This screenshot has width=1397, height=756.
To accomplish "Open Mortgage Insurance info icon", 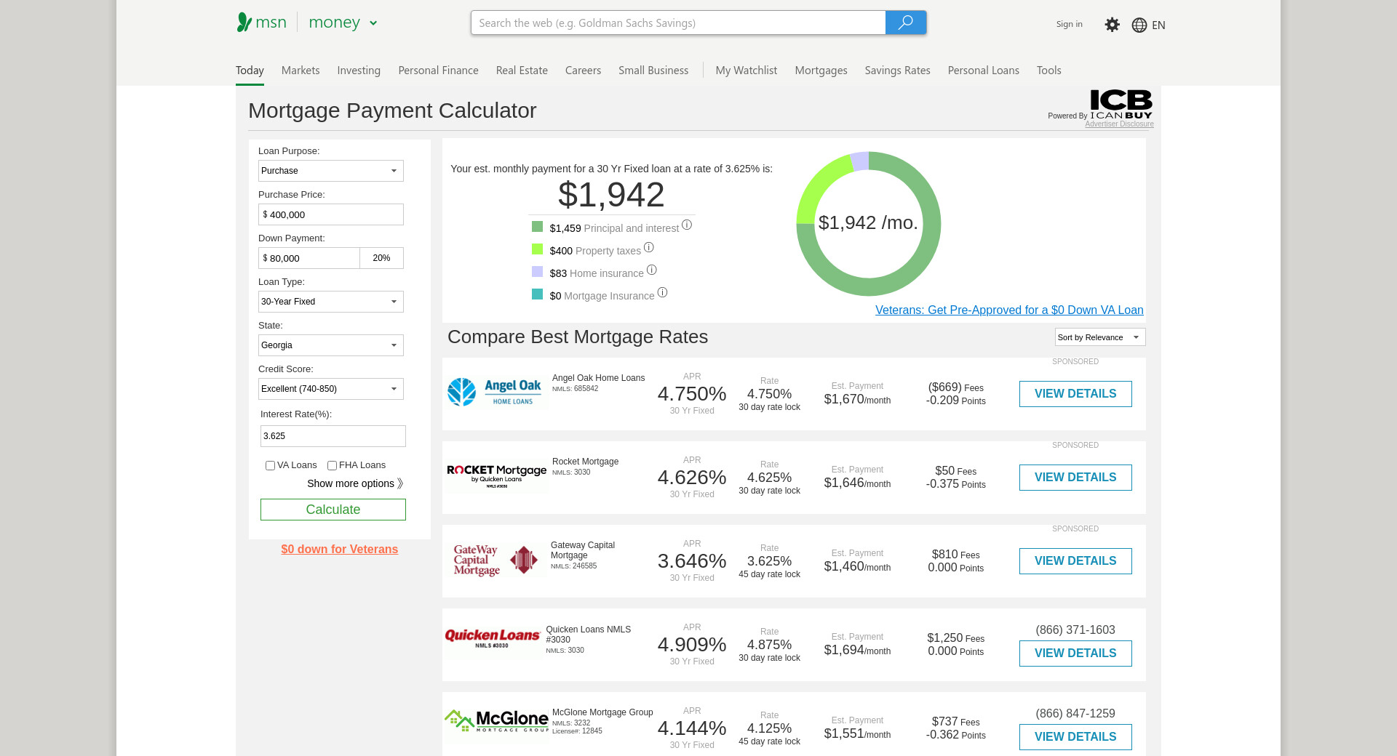I will pos(662,293).
